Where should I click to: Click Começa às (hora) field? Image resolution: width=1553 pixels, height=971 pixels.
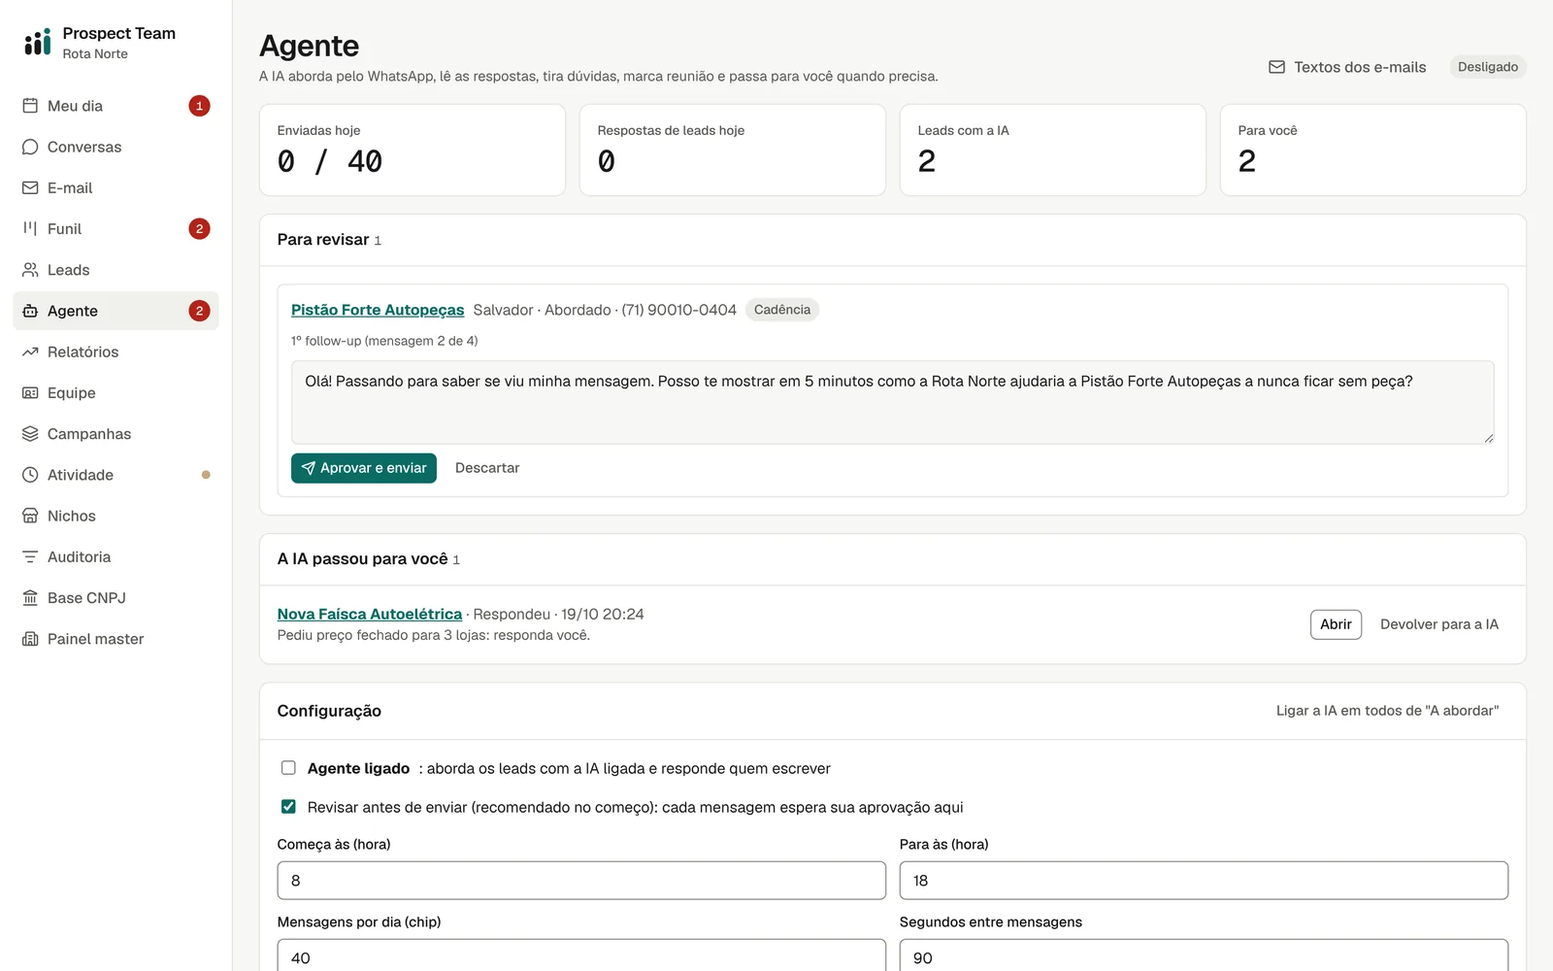tap(581, 881)
